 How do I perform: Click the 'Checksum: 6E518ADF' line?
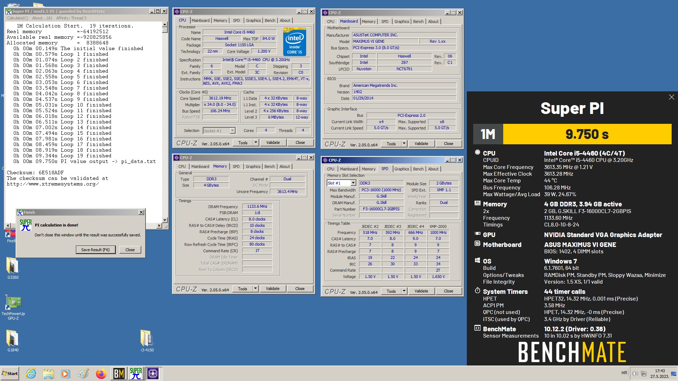click(x=35, y=173)
